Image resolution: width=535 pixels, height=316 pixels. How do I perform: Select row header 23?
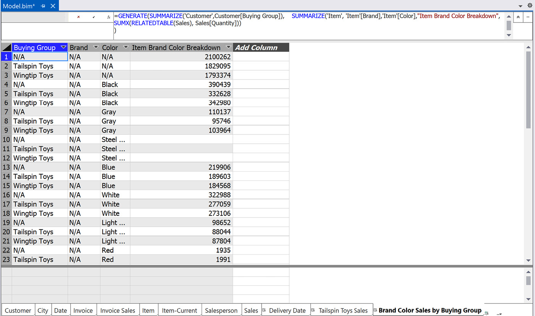pyautogui.click(x=6, y=259)
